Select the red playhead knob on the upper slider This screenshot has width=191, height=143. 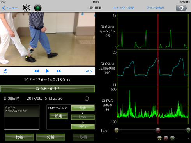pyautogui.click(x=158, y=130)
